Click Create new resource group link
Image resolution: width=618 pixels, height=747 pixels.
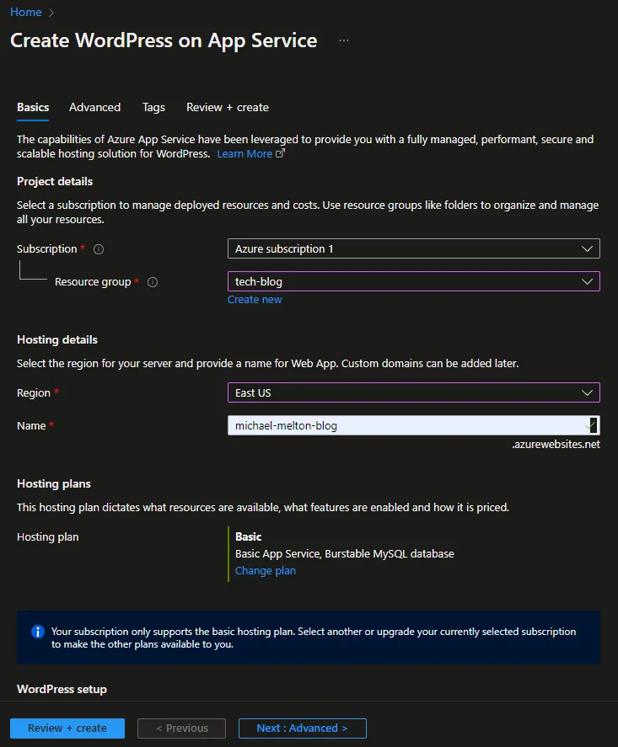click(255, 300)
